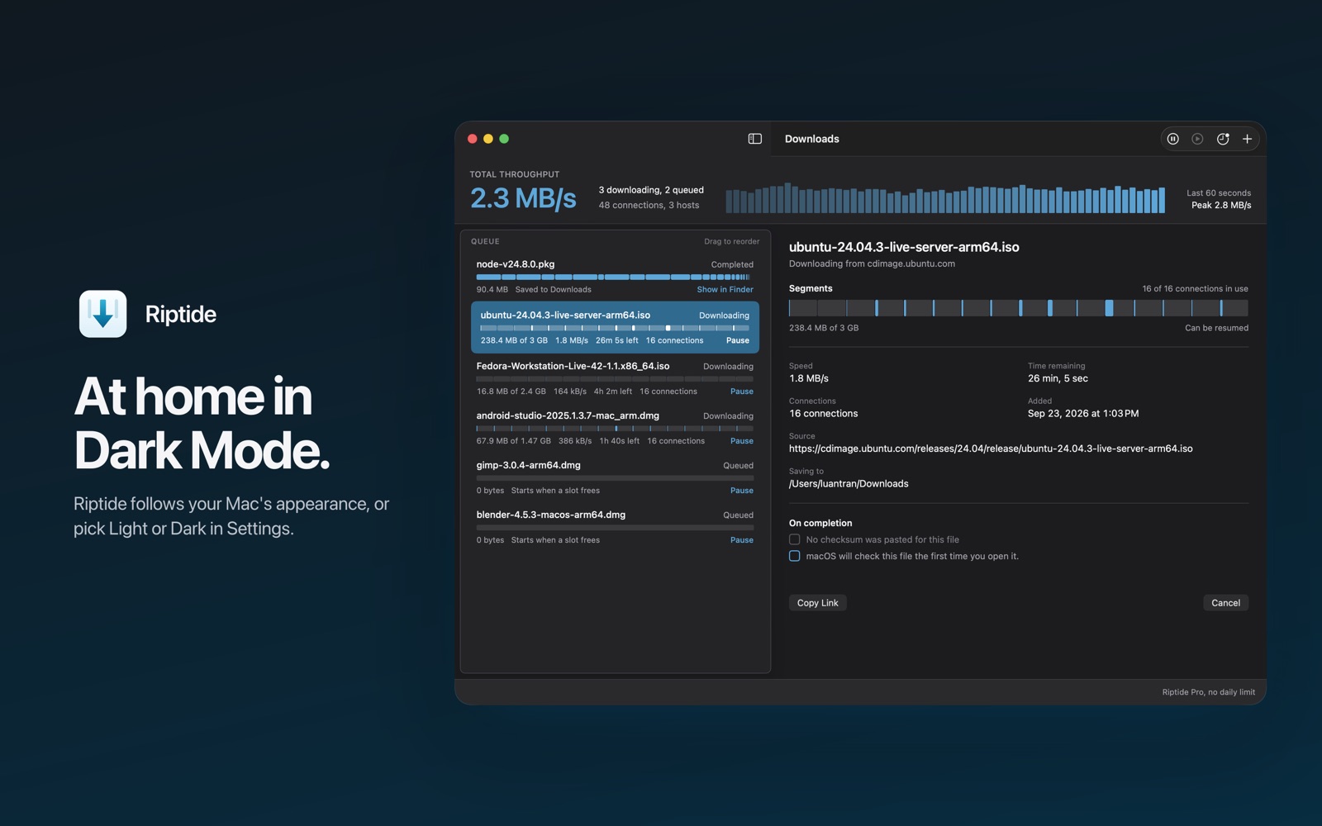Select Fedora-Workstation-Live-42-1.1.x86_64.iso row
The image size is (1322, 826).
615,378
